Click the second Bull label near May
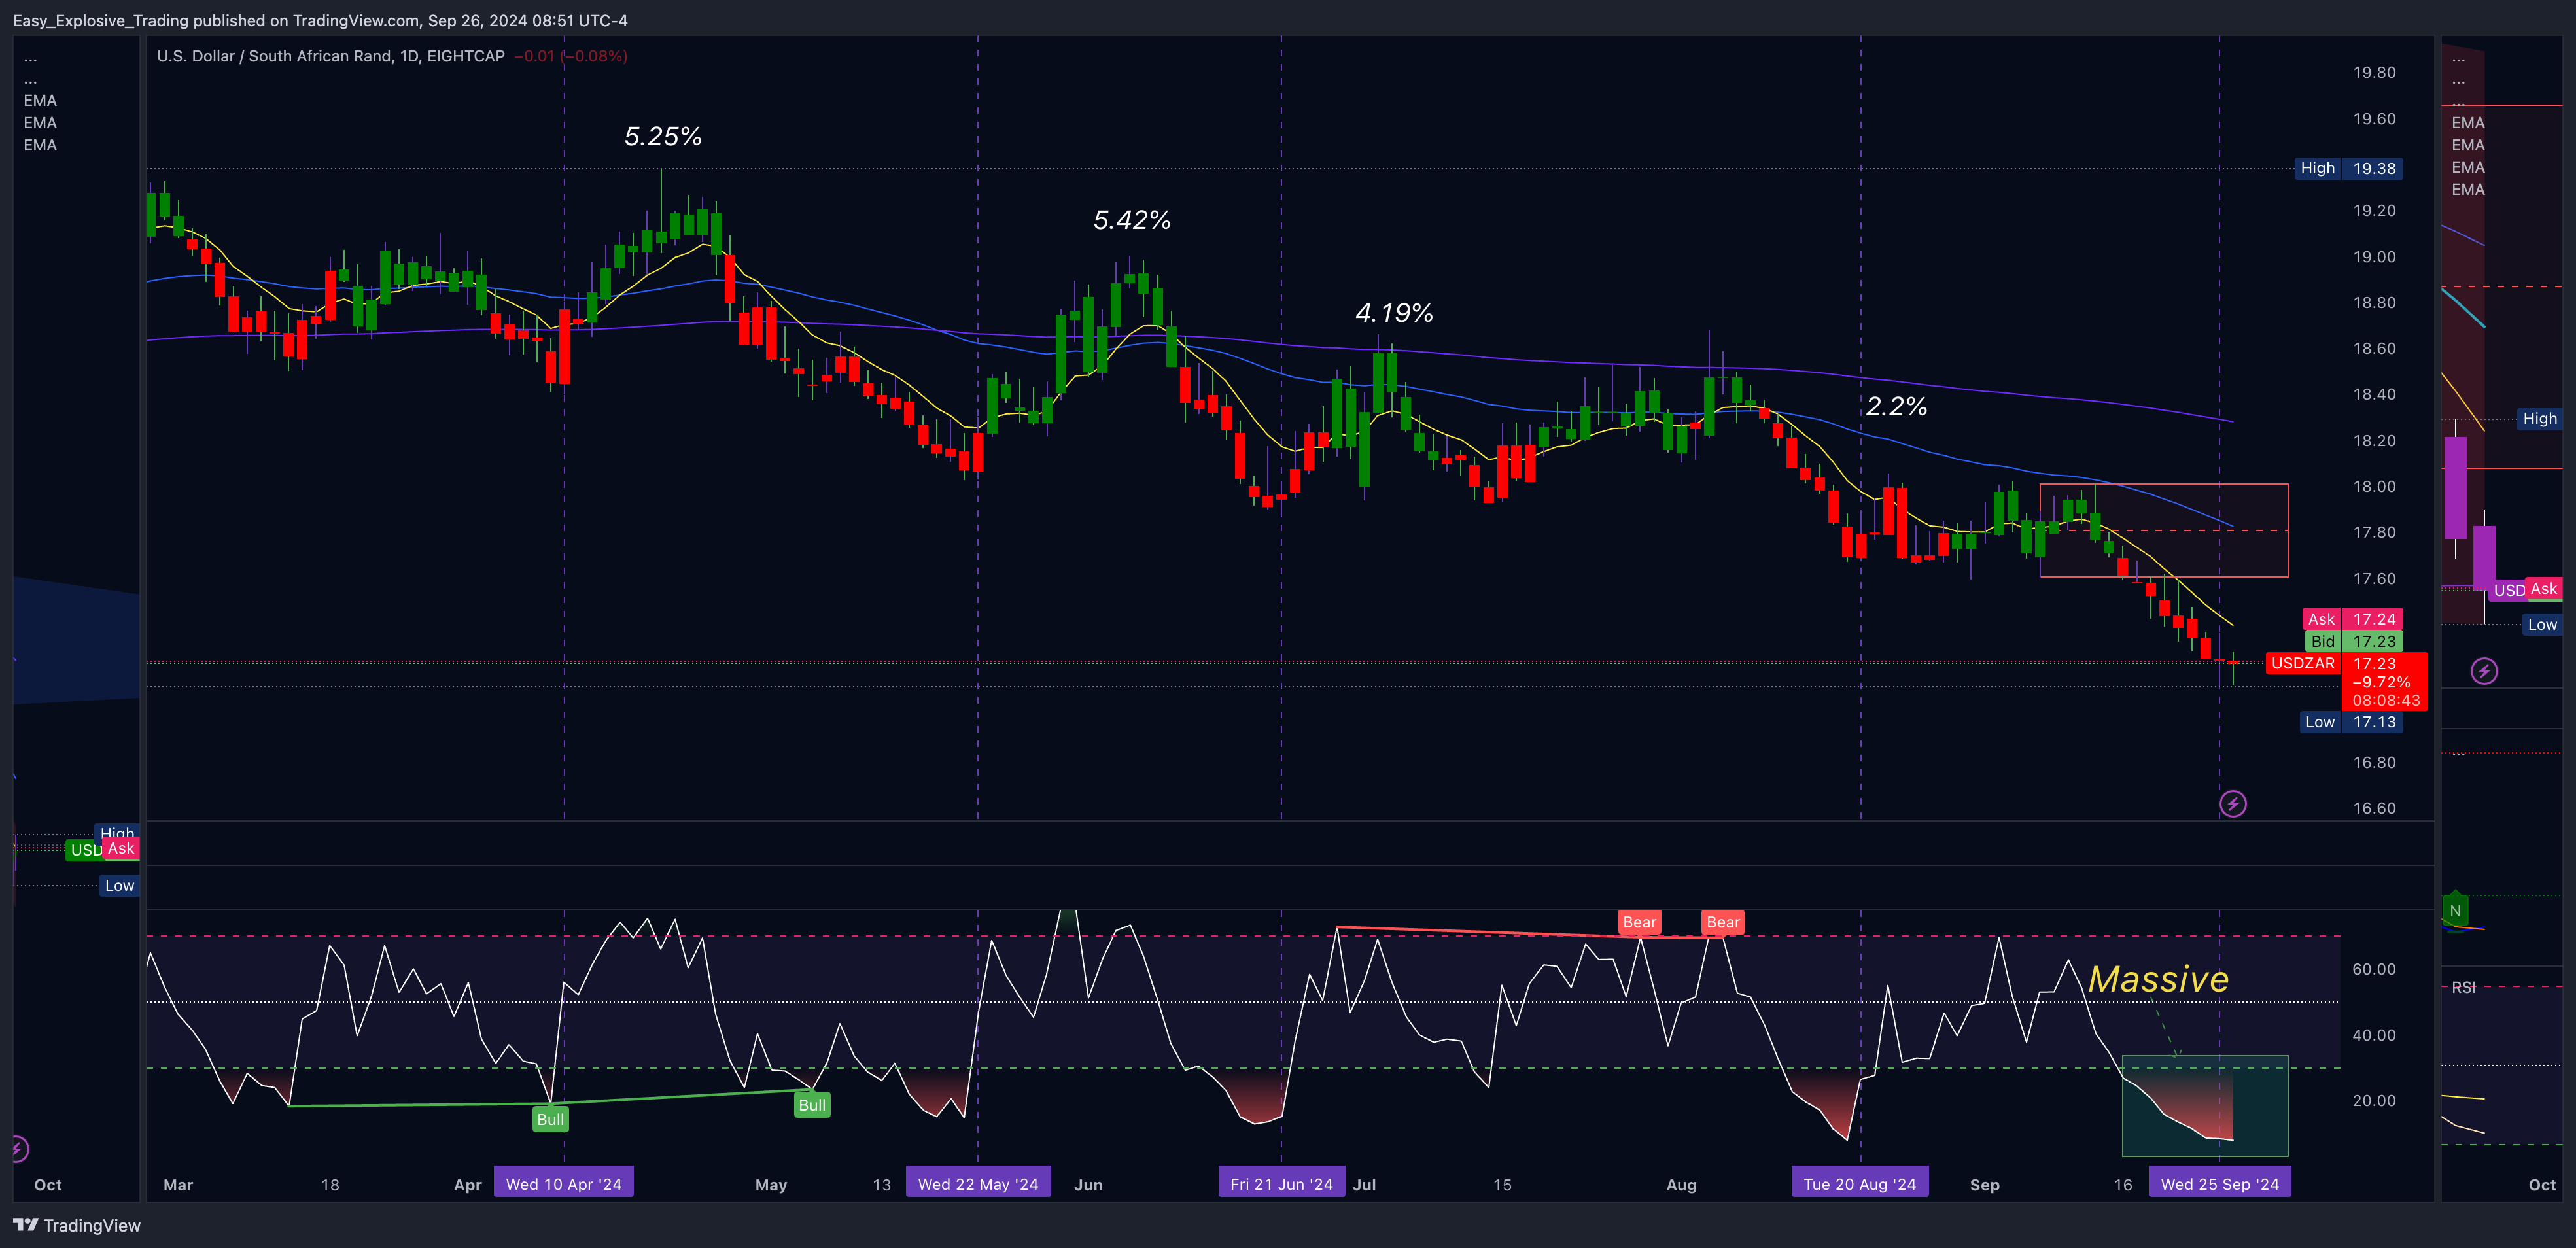2576x1248 pixels. click(812, 1105)
